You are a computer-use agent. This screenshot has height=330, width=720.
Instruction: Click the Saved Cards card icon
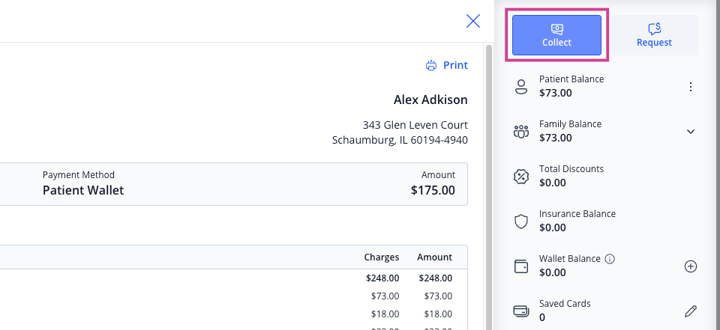(x=520, y=311)
